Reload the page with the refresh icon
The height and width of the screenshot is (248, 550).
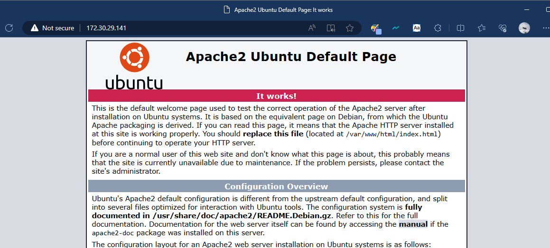[x=9, y=28]
